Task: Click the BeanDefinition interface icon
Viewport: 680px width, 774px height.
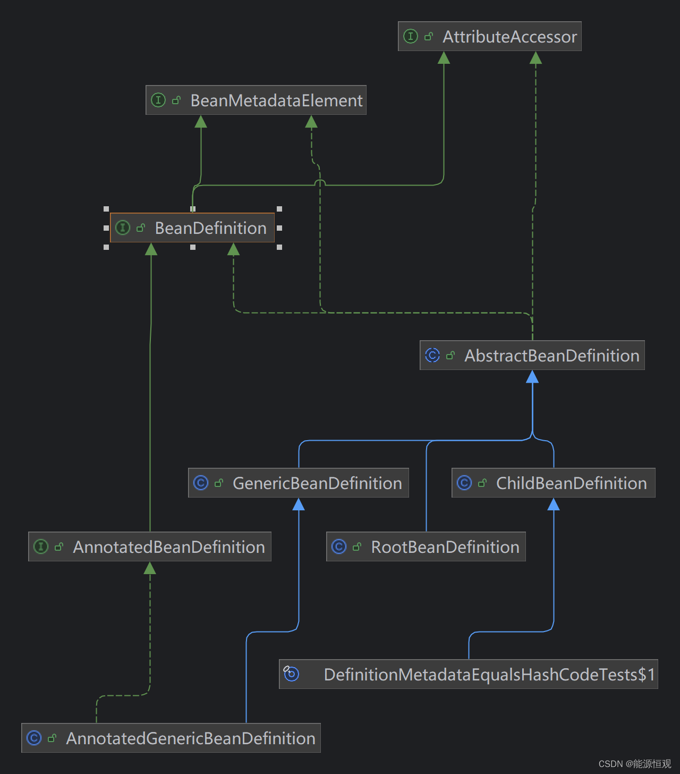Action: [x=123, y=228]
